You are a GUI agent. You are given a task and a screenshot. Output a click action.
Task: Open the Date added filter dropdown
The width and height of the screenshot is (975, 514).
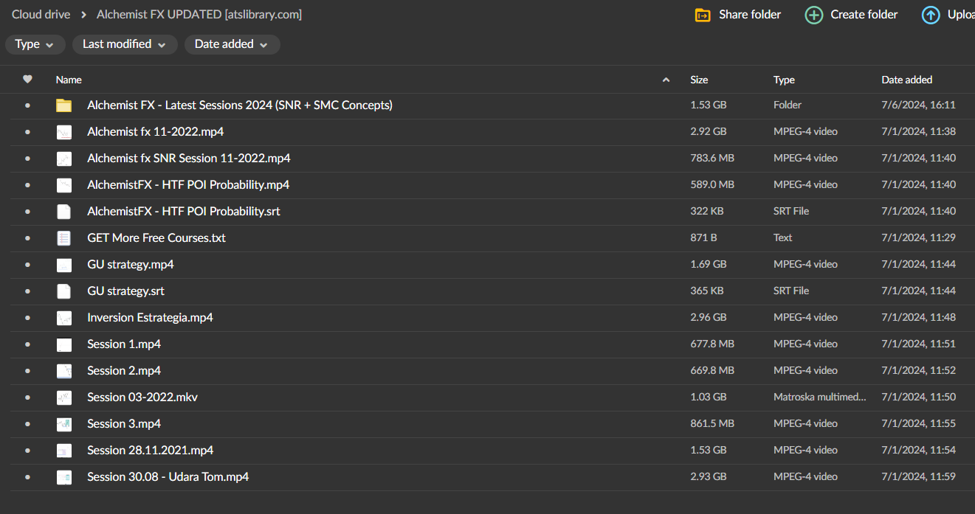coord(232,44)
